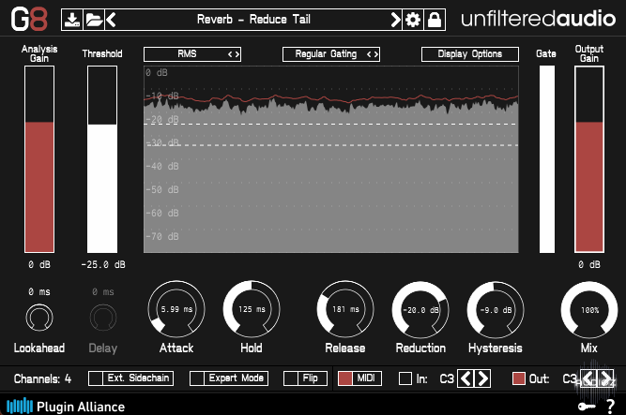Toggle the Flip checkbox
Viewport: 626px width, 415px height.
click(291, 378)
